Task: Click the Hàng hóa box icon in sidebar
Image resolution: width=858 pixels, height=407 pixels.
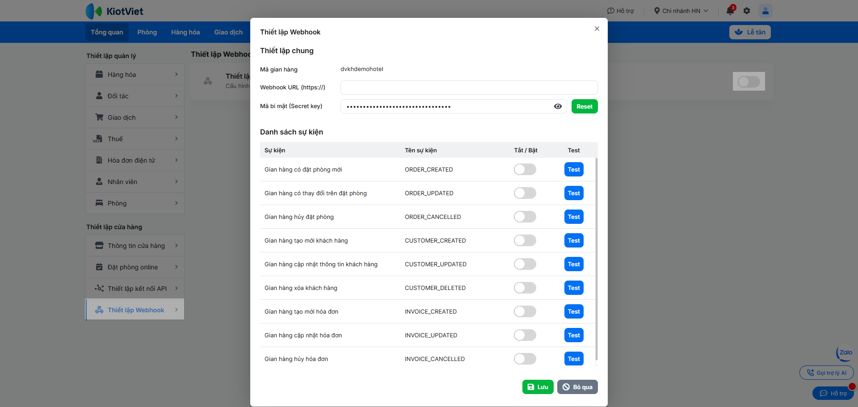Action: [x=99, y=74]
